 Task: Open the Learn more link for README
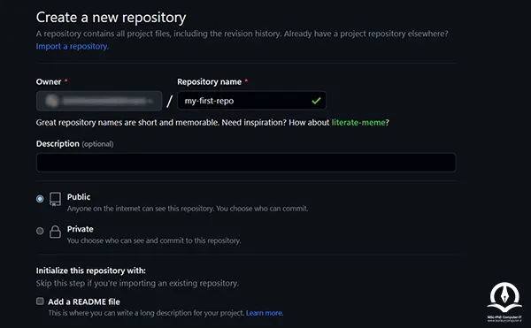265,313
